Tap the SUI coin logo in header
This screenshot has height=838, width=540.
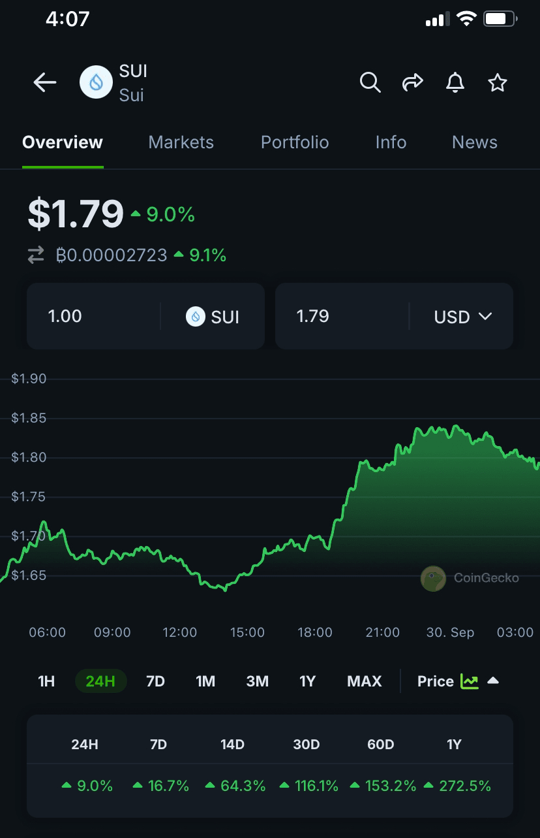96,82
